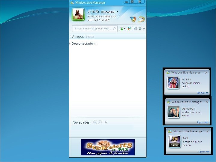The height and width of the screenshot is (162, 216).
Task: Open Novedades settings wrench icon
Action: 106,122
